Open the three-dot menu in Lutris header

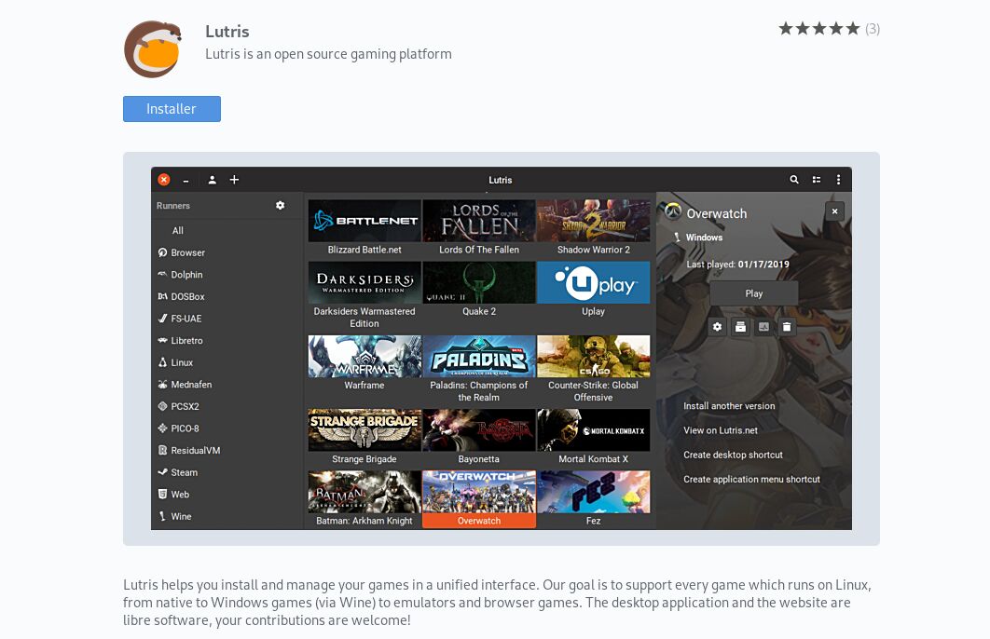pos(838,180)
